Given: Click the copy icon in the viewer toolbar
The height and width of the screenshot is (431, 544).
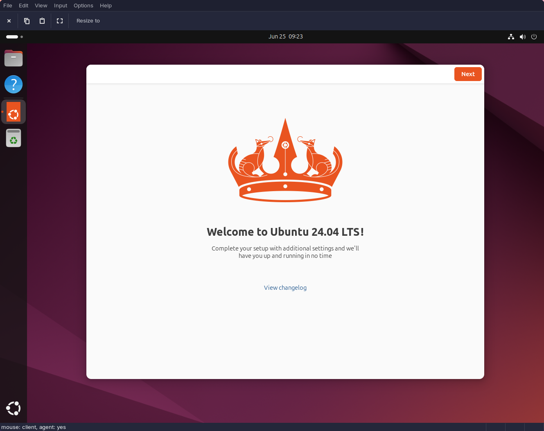Looking at the screenshot, I should [x=27, y=21].
